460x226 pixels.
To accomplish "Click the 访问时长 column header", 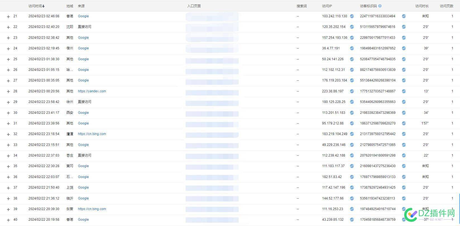I will point(422,6).
